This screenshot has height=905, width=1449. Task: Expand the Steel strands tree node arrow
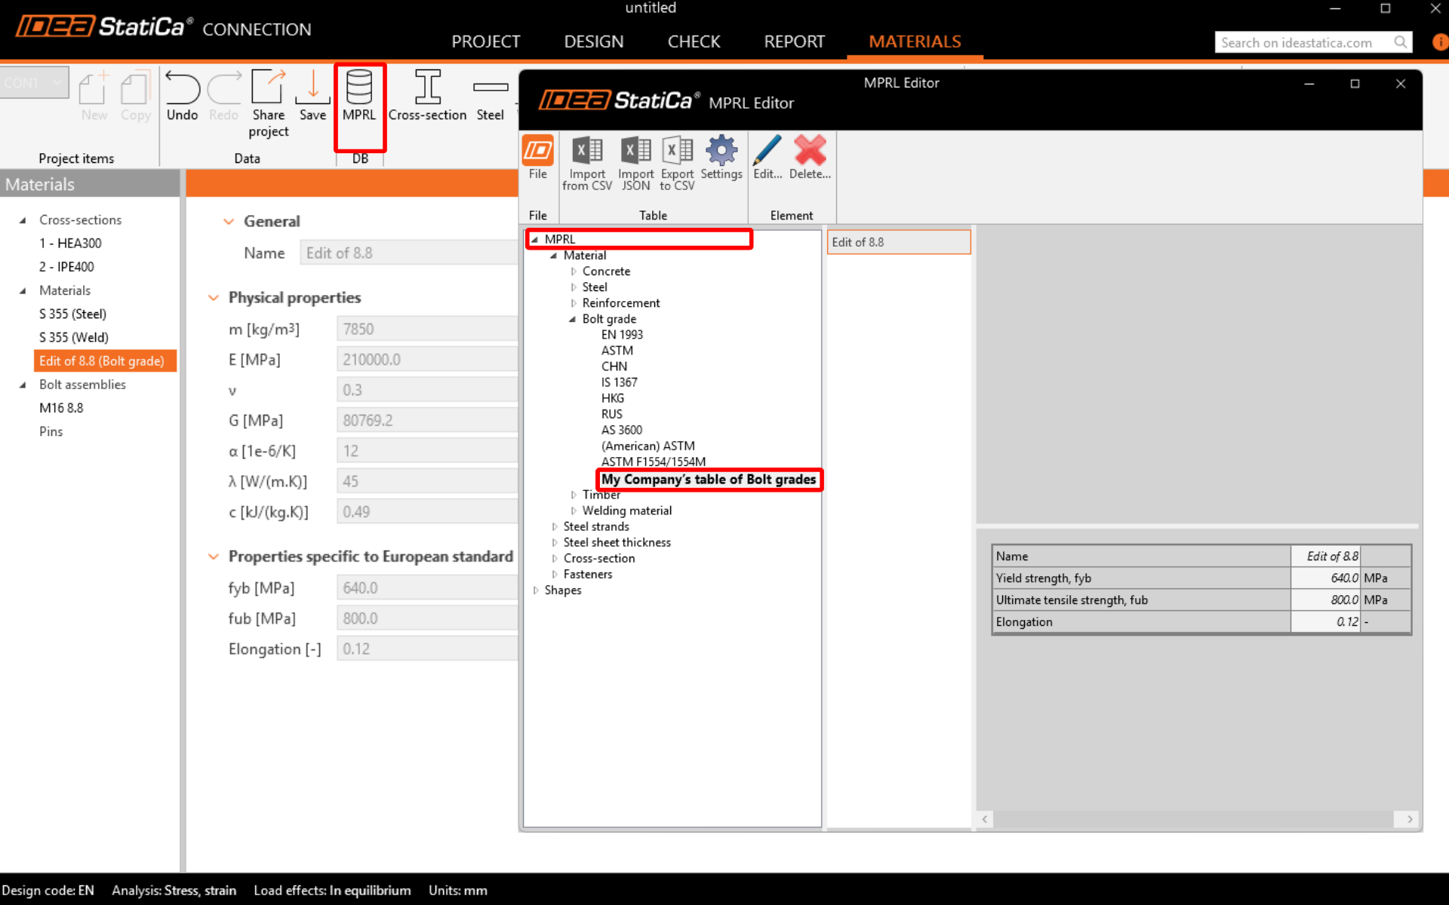[x=555, y=526]
